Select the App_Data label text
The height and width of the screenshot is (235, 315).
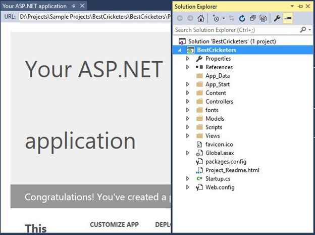pyautogui.click(x=218, y=76)
